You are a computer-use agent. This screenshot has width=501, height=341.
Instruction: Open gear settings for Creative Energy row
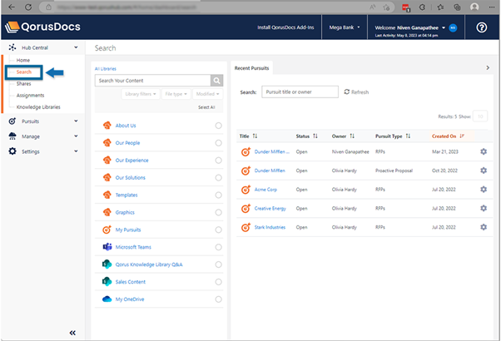point(484,208)
